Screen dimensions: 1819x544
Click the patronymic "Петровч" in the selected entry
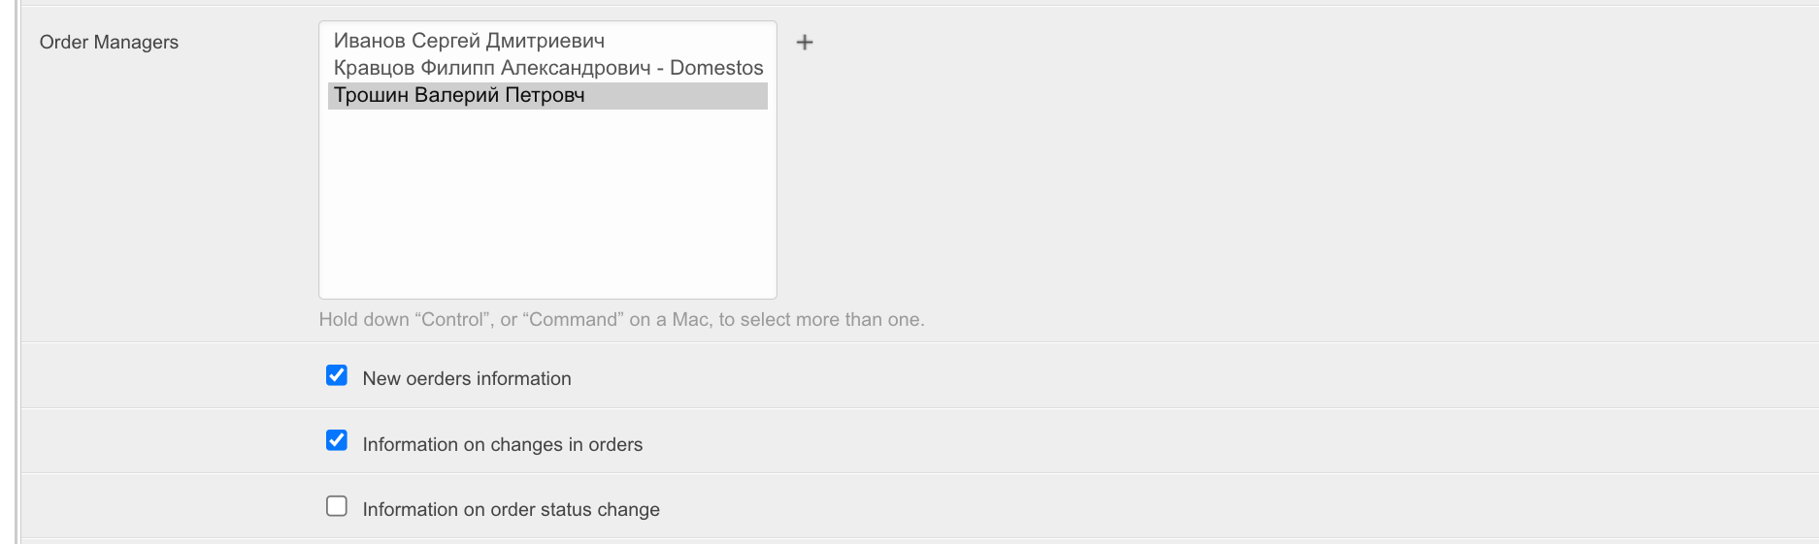[545, 95]
